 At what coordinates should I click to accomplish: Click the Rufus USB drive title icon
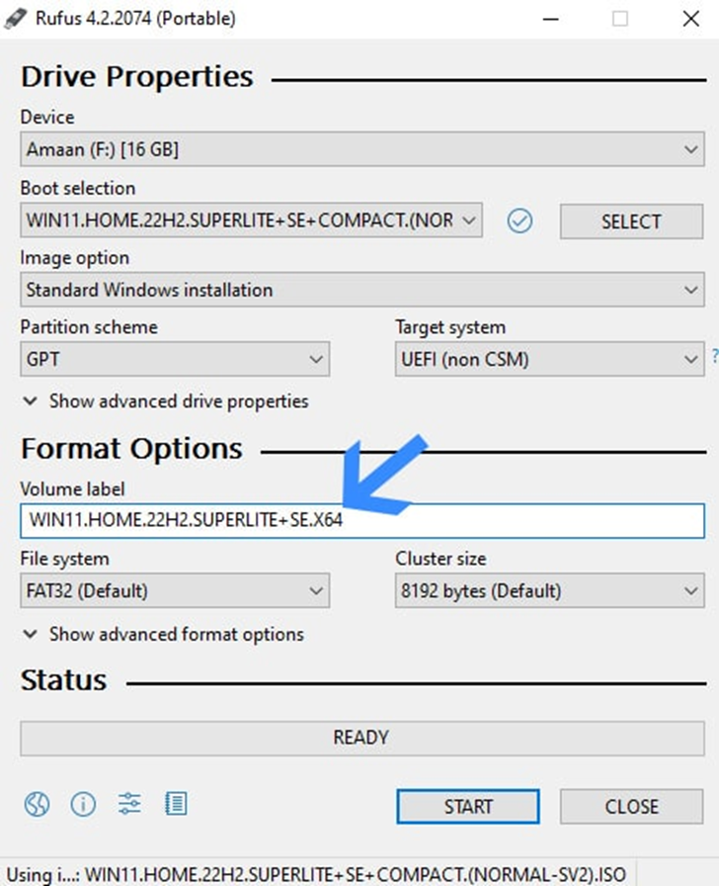[15, 19]
